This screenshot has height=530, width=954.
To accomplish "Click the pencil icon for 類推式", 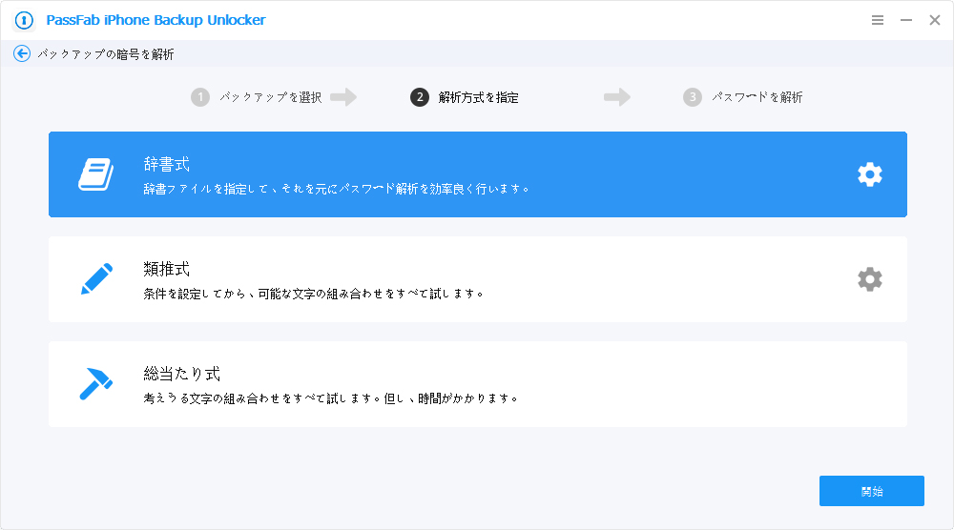I will pos(95,279).
